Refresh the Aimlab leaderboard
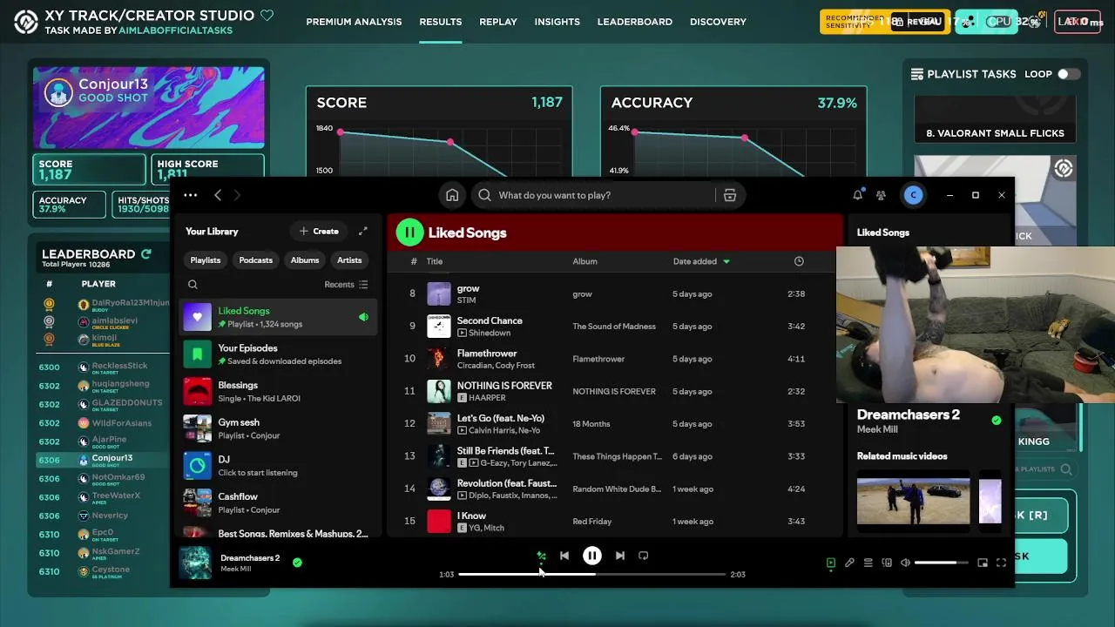1115x627 pixels. coord(146,254)
